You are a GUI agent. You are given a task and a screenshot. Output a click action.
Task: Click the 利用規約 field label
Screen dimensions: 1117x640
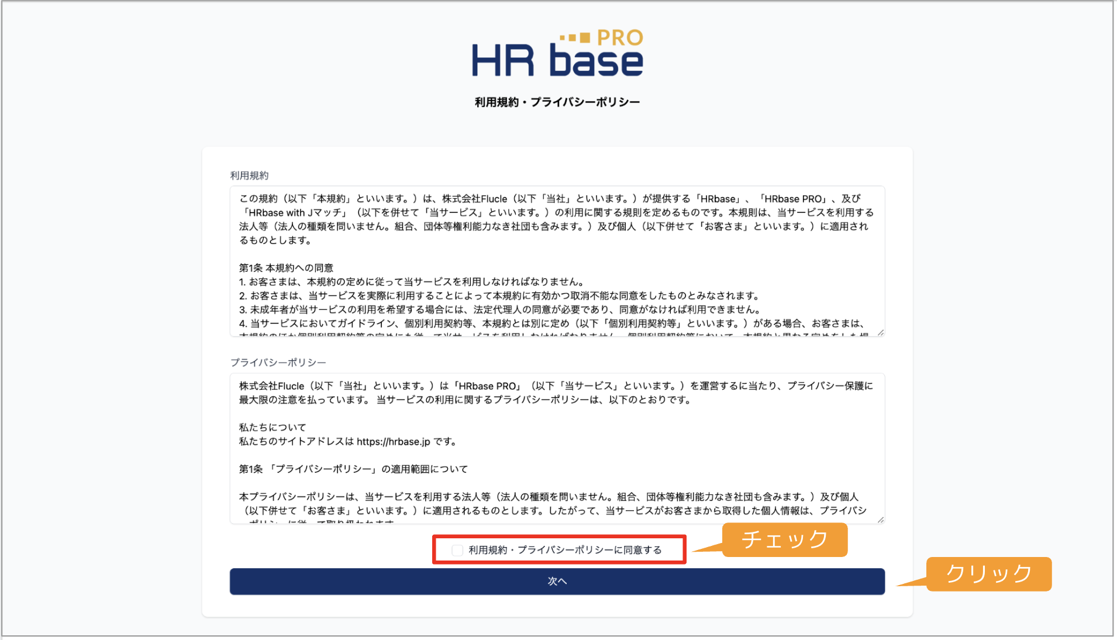249,175
